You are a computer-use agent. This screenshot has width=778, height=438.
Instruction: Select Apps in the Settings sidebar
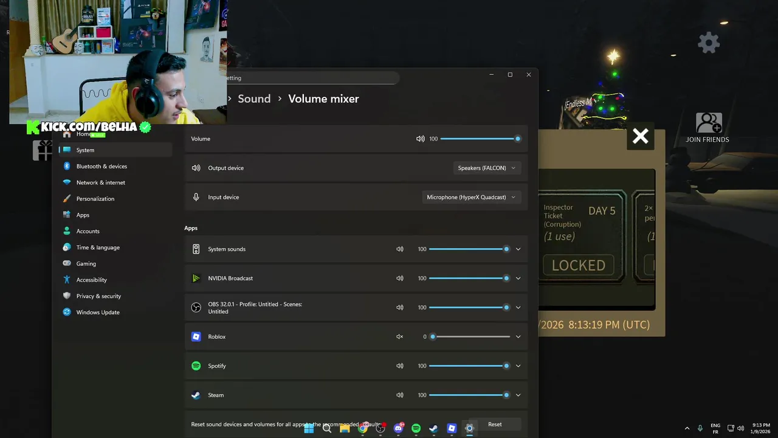[115, 215]
